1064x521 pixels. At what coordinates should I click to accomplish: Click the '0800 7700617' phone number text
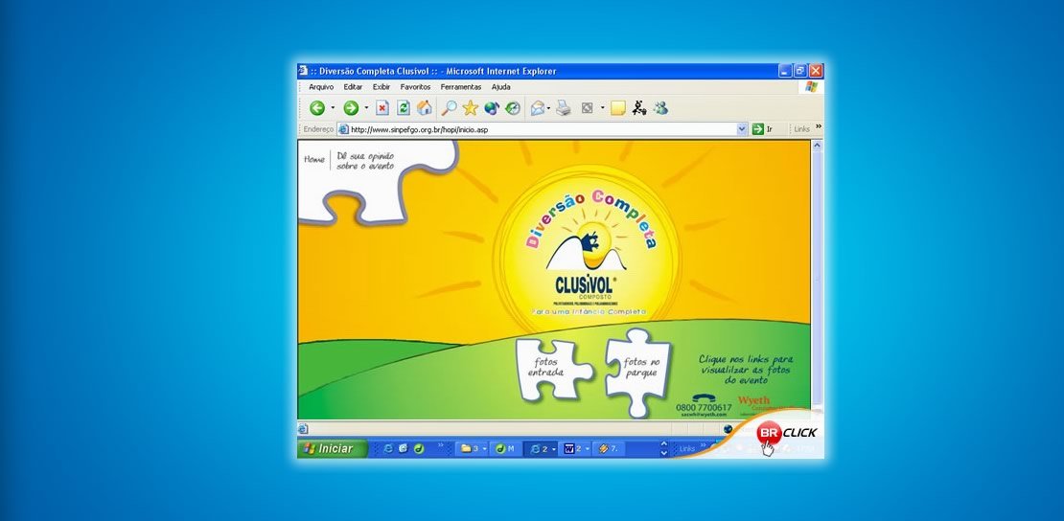pos(704,408)
